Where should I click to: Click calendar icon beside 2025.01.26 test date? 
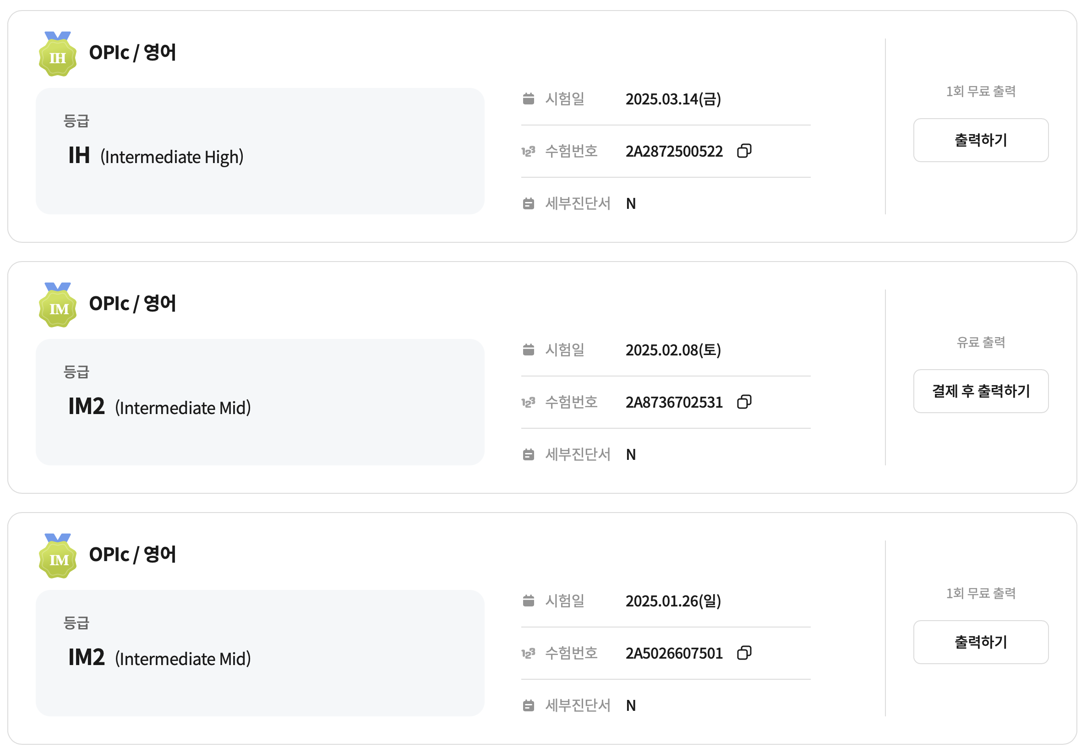pos(528,600)
